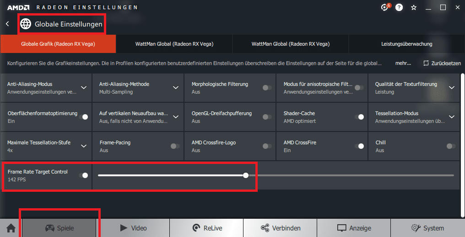Screen dimensions: 465x237
Task: Click the gear icon in System tab
Action: click(x=416, y=228)
